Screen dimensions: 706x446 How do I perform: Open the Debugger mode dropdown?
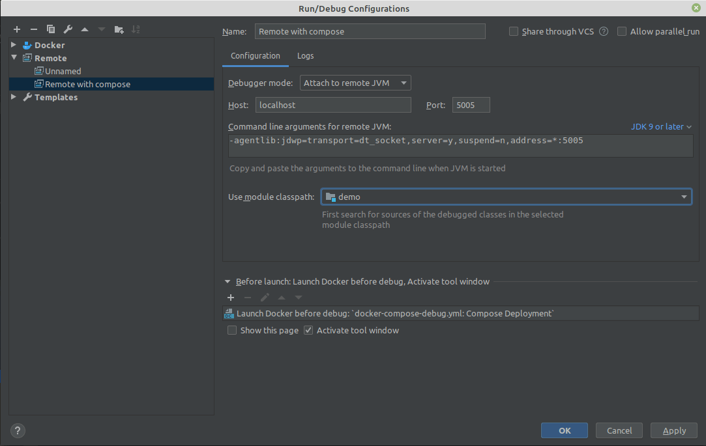355,83
